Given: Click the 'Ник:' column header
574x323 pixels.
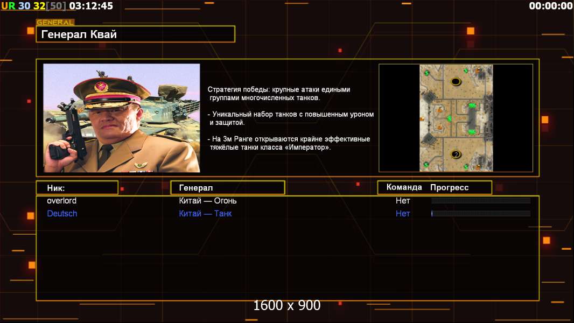Looking at the screenshot, I should (x=77, y=188).
